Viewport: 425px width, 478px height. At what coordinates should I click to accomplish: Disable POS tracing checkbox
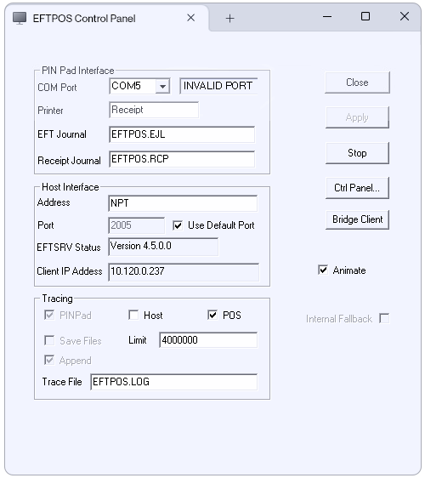tap(212, 315)
